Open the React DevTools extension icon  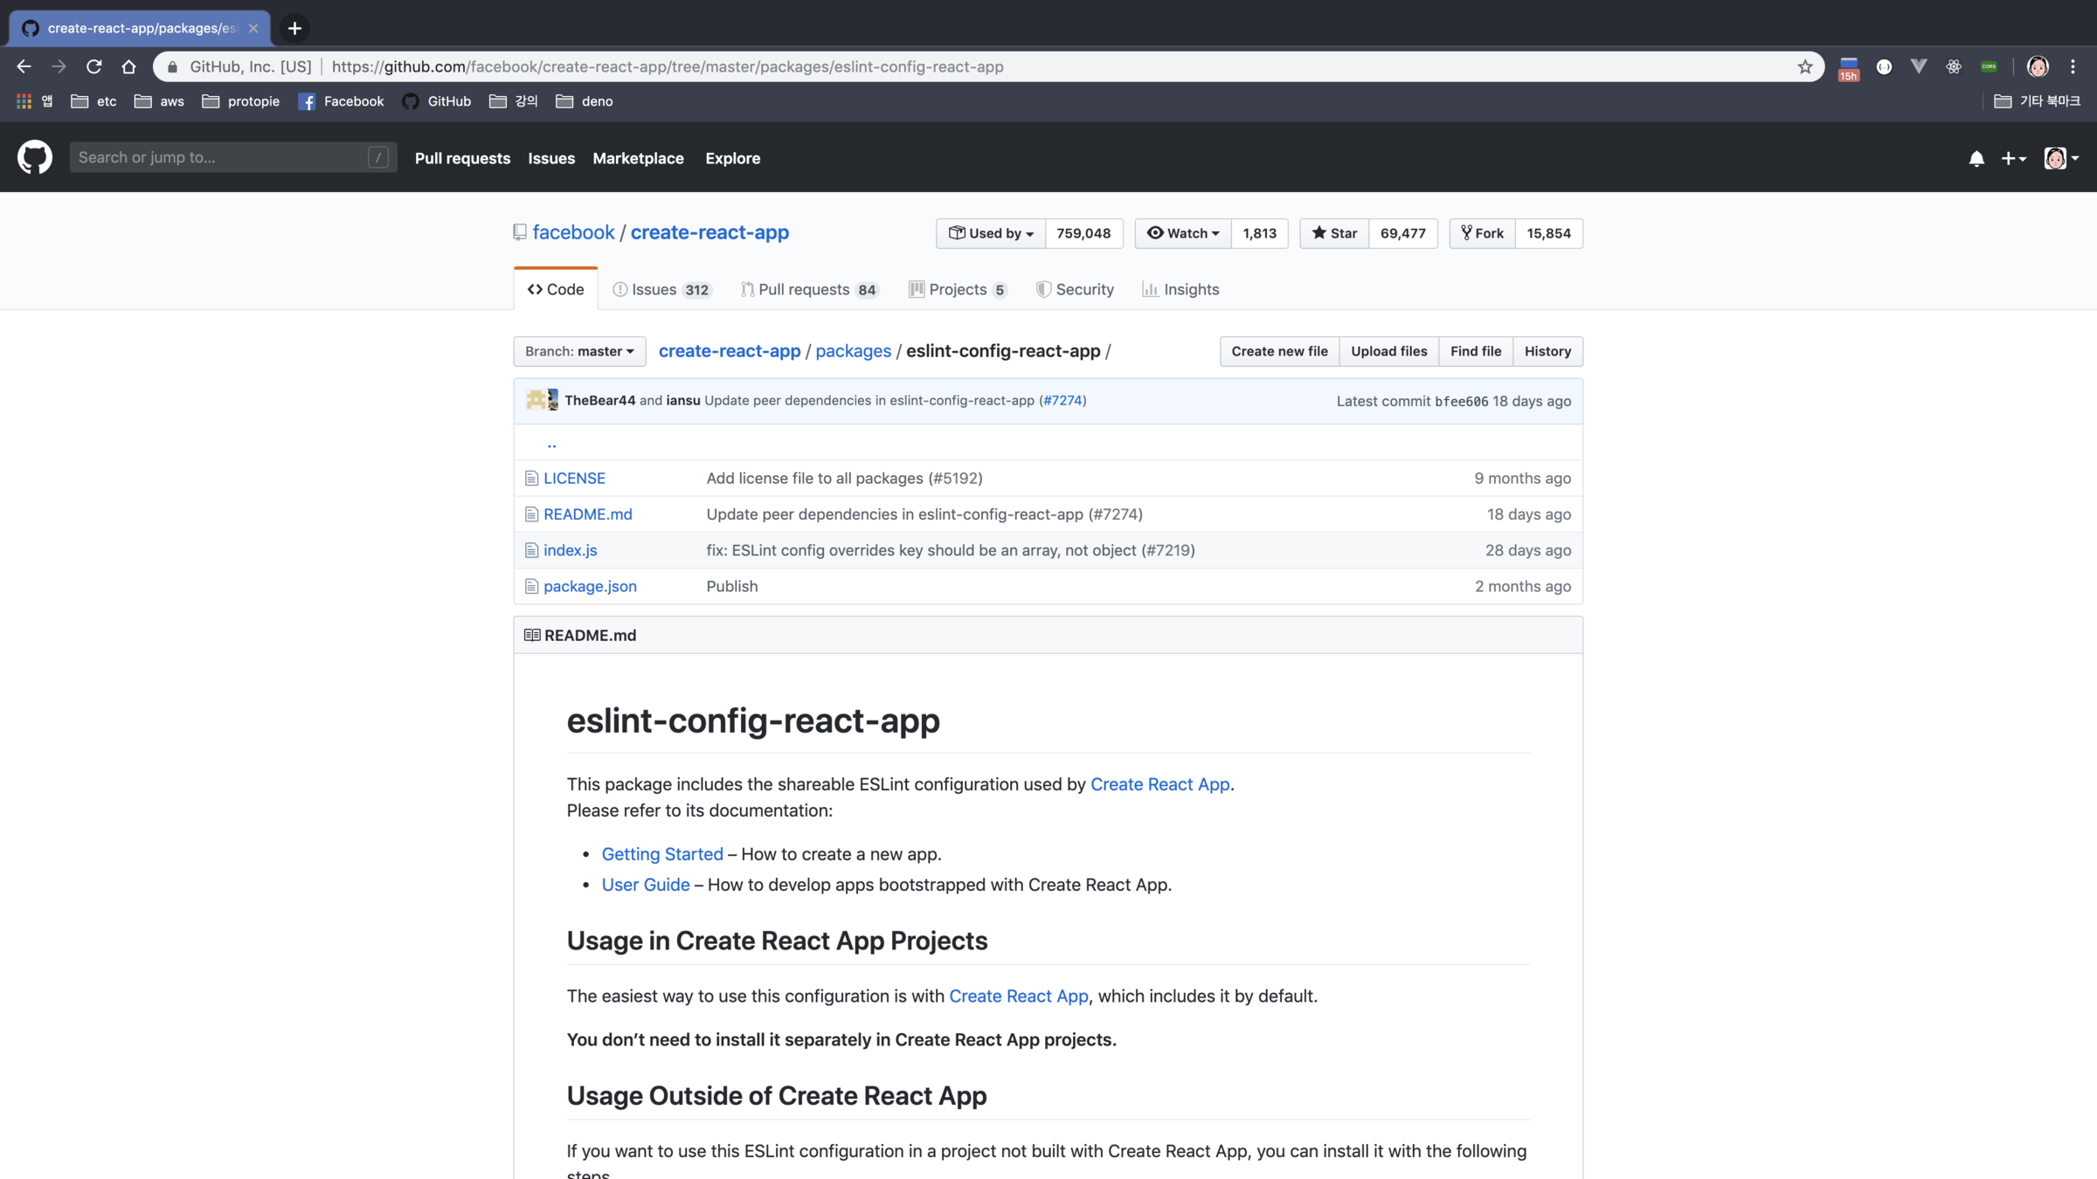coord(1954,66)
